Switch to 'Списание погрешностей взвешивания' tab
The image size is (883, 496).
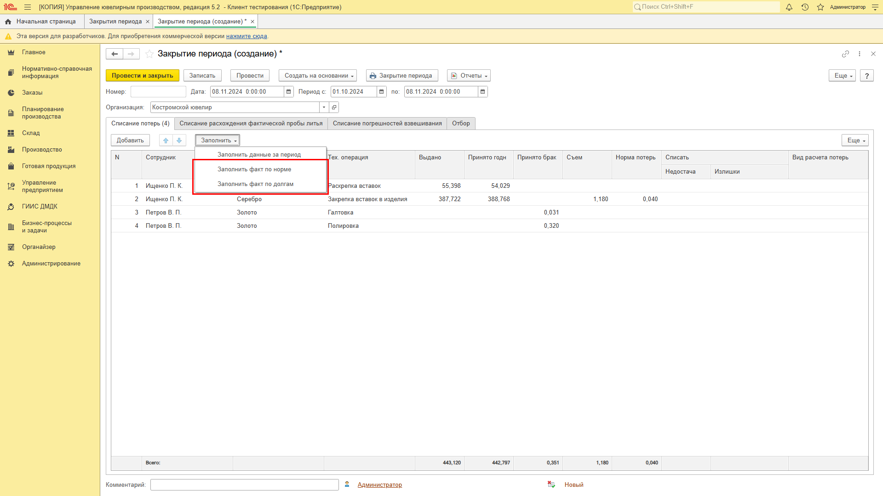387,124
